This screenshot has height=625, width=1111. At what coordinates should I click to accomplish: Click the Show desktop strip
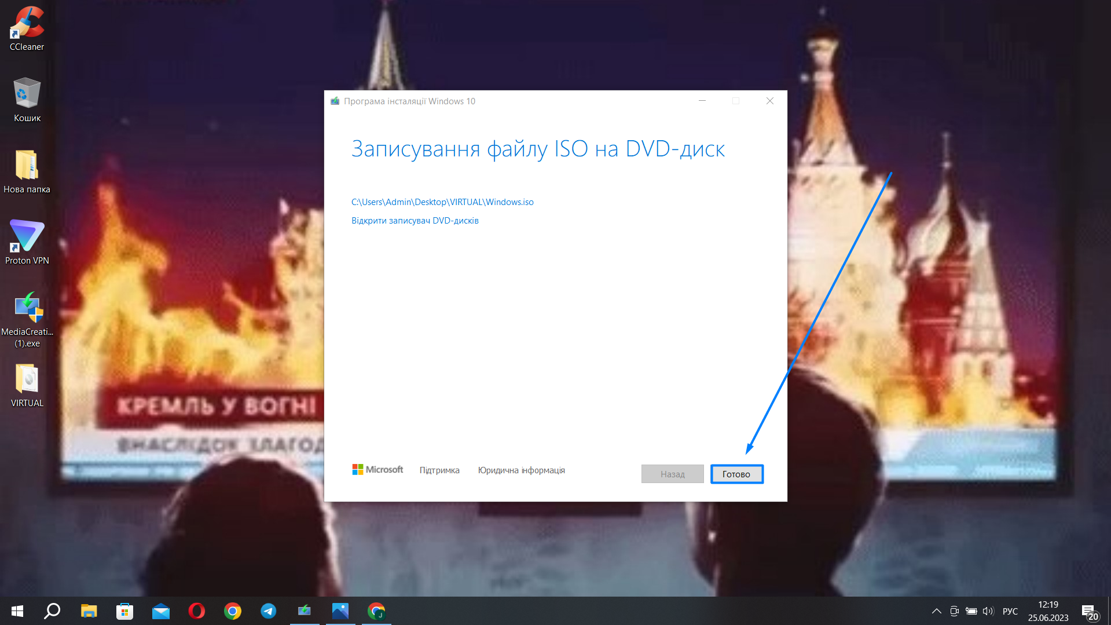pyautogui.click(x=1109, y=611)
